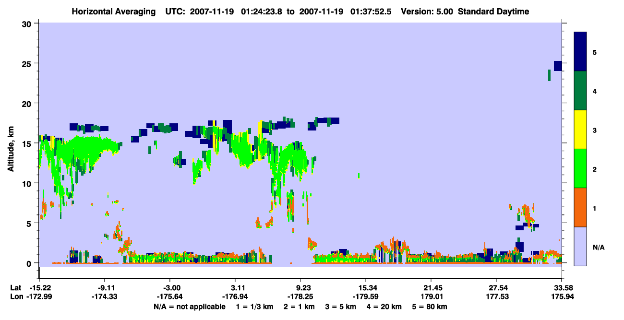Click the colorbar label 'N/A'
The image size is (624, 320).
point(599,247)
